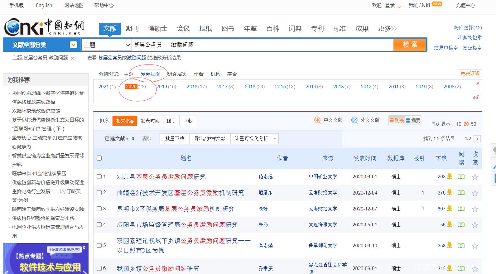Select the 中文文献 filter icon
This screenshot has height=274, width=496.
317,120
